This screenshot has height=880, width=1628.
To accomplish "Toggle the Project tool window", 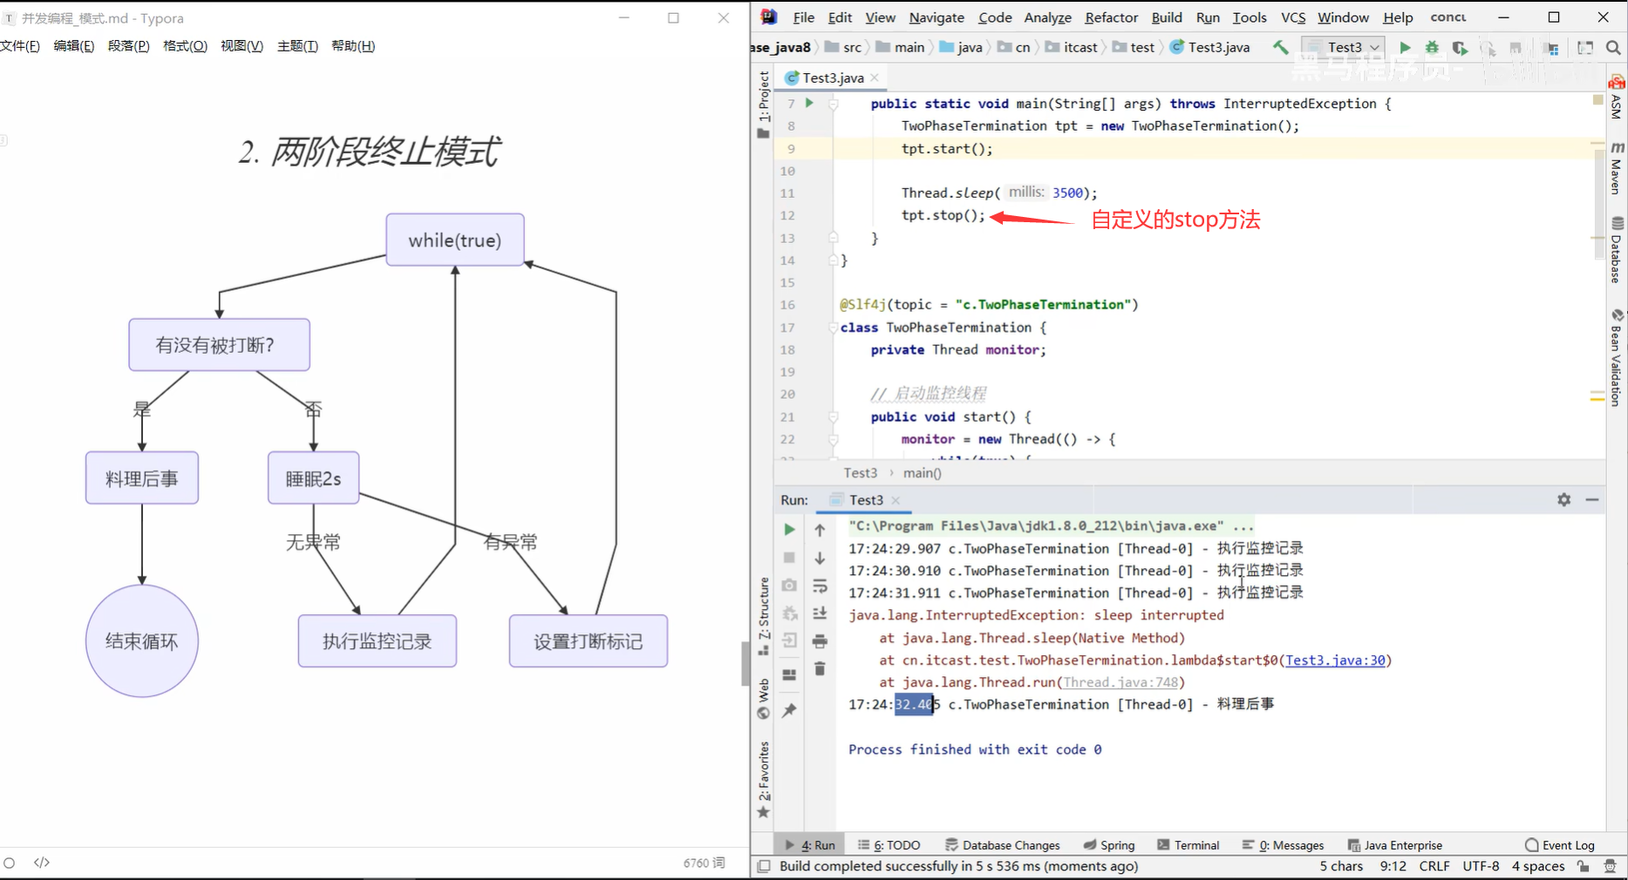I will (x=764, y=105).
